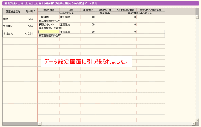
Task: Click the 本社建物 usage cell
Action: (70, 17)
